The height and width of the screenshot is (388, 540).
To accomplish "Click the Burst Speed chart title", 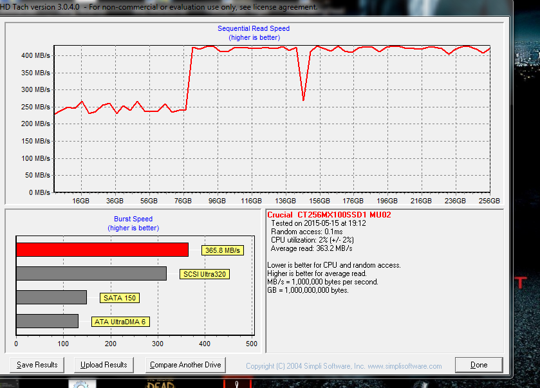I will point(133,219).
